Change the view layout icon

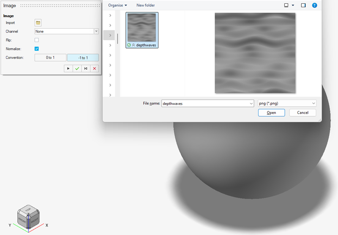click(x=286, y=5)
